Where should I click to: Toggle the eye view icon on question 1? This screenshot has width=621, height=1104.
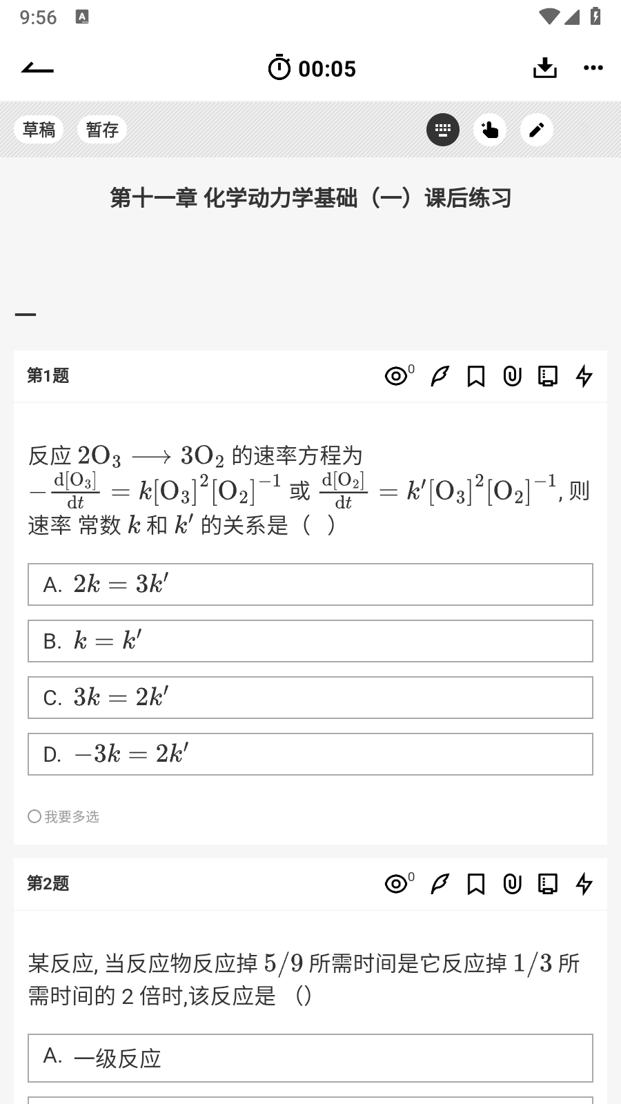395,376
